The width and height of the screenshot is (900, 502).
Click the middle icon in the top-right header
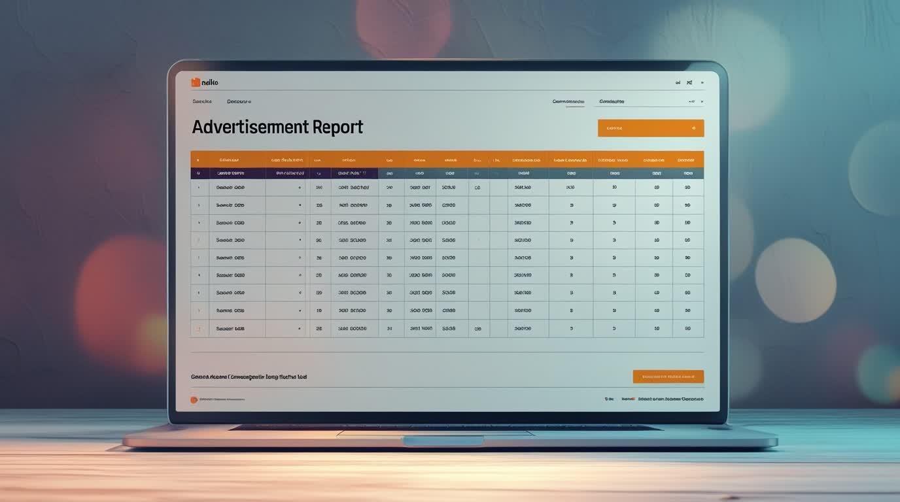689,83
